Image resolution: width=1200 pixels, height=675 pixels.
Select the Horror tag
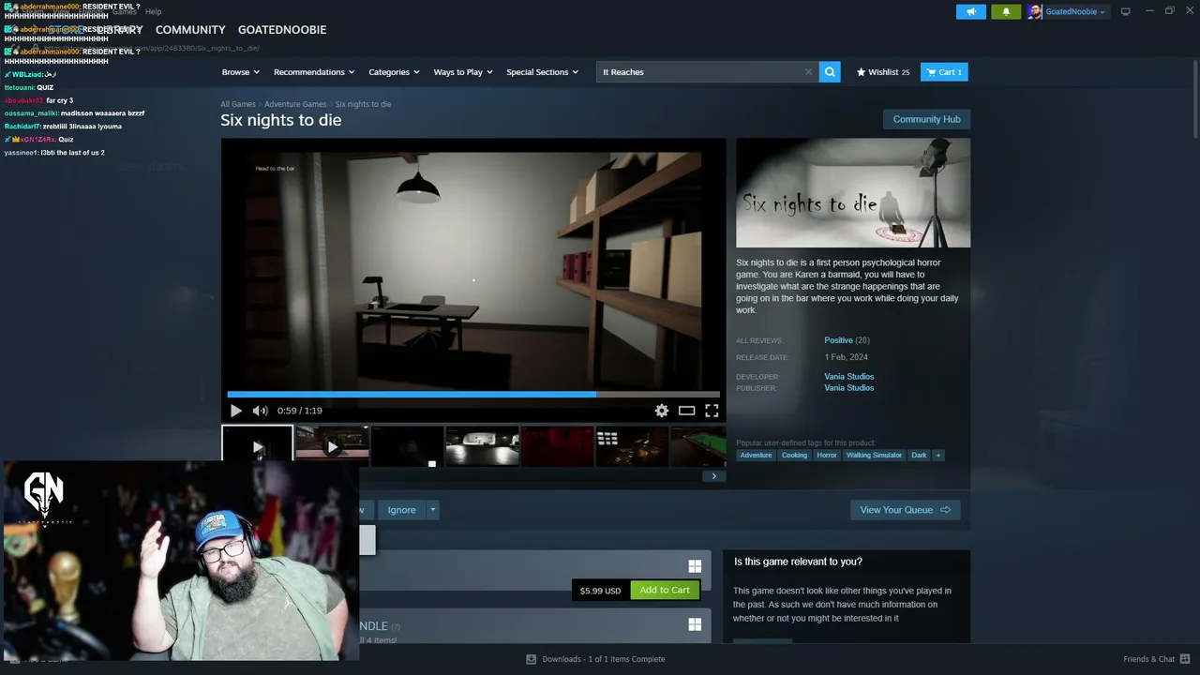(x=827, y=456)
